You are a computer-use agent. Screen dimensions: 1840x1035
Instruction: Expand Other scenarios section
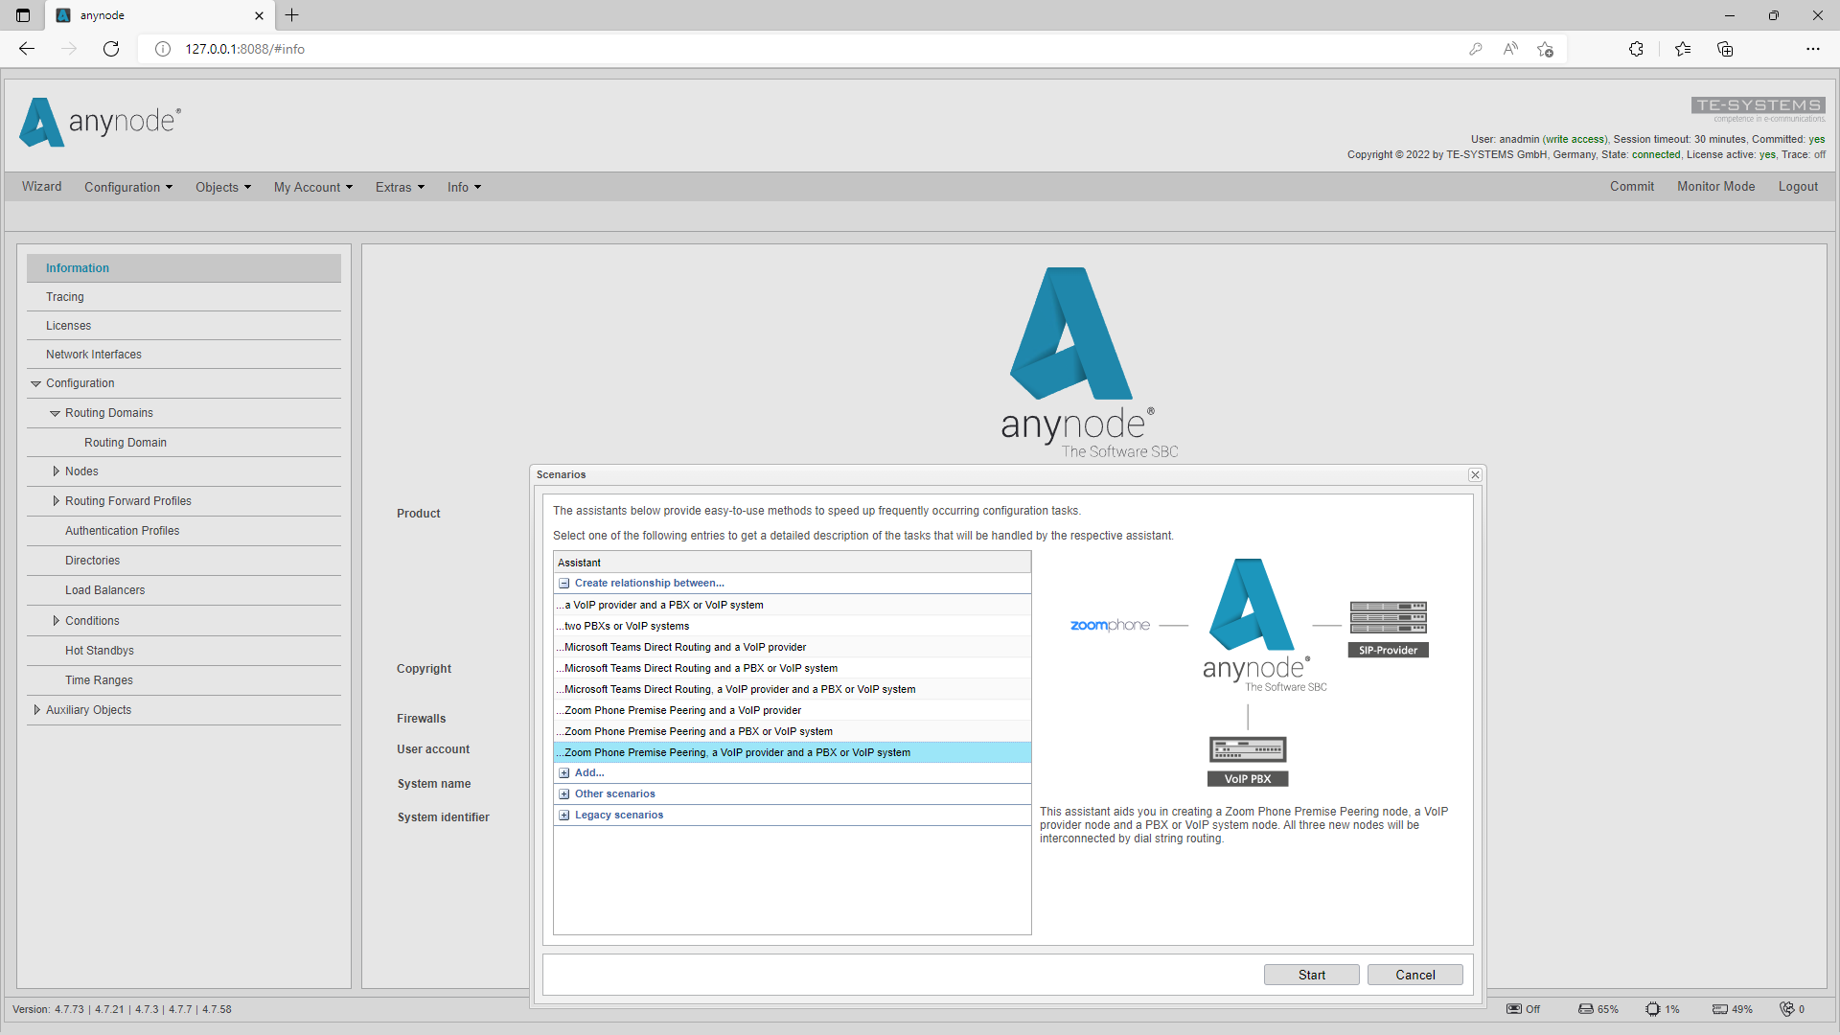[564, 794]
